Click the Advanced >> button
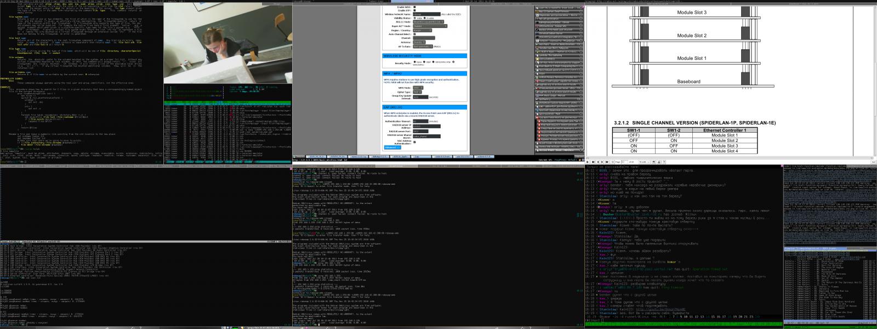The width and height of the screenshot is (877, 329). [x=391, y=147]
